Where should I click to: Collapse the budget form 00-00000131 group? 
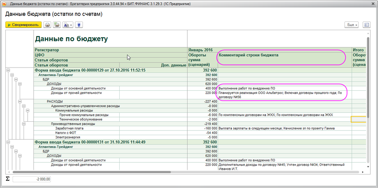[x=8, y=142]
